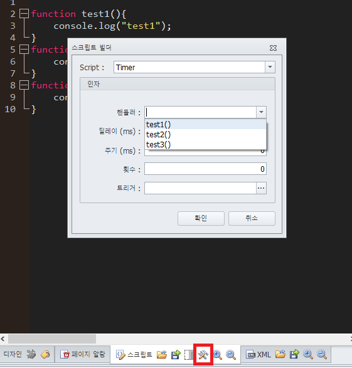Open the script builder tools icon
352x368 pixels.
click(203, 355)
